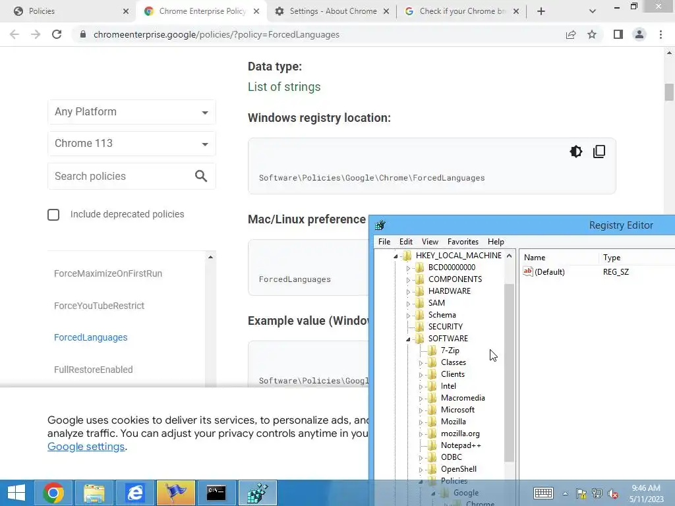Select the Notepad++ registry key

[x=461, y=445]
